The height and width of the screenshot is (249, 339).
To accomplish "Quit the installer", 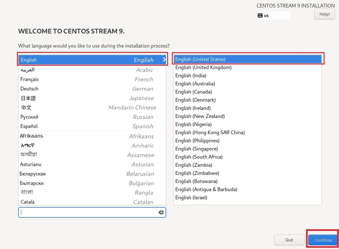I will (x=289, y=240).
